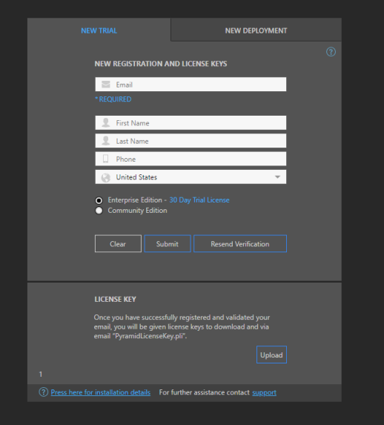
Task: Upload the license key file
Action: [x=271, y=355]
